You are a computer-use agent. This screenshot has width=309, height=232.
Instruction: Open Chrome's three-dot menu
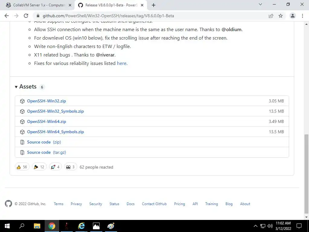tap(302, 16)
